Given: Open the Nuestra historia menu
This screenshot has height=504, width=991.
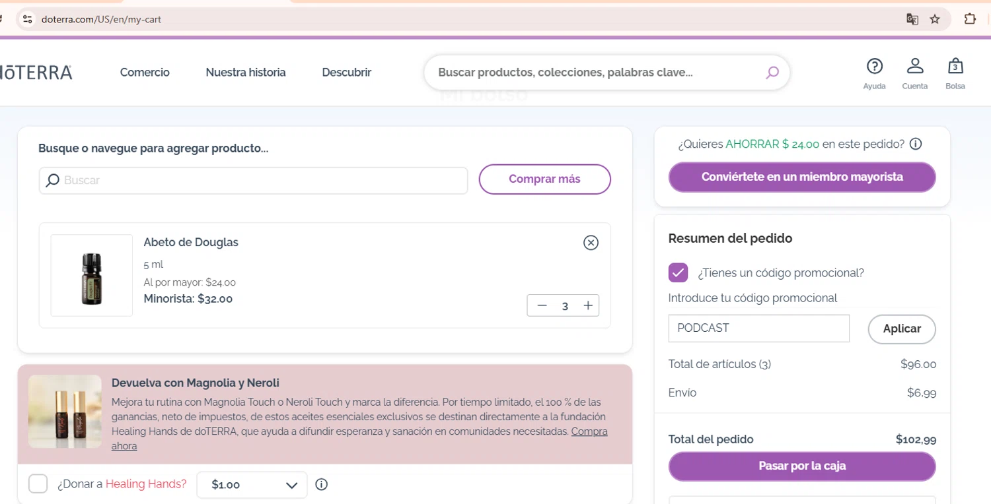Looking at the screenshot, I should (x=246, y=73).
